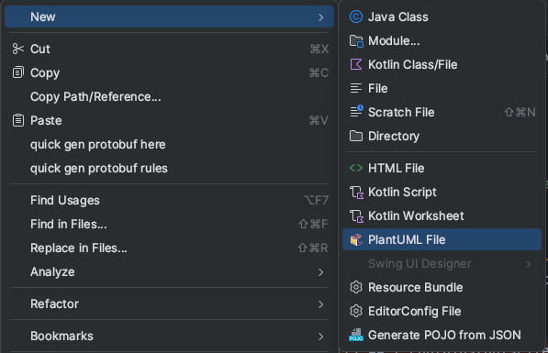This screenshot has height=353, width=548.
Task: Click the scissors Cut icon
Action: click(x=18, y=49)
